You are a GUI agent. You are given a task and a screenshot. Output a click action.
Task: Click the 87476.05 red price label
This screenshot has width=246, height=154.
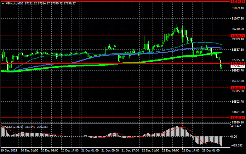coord(238,64)
